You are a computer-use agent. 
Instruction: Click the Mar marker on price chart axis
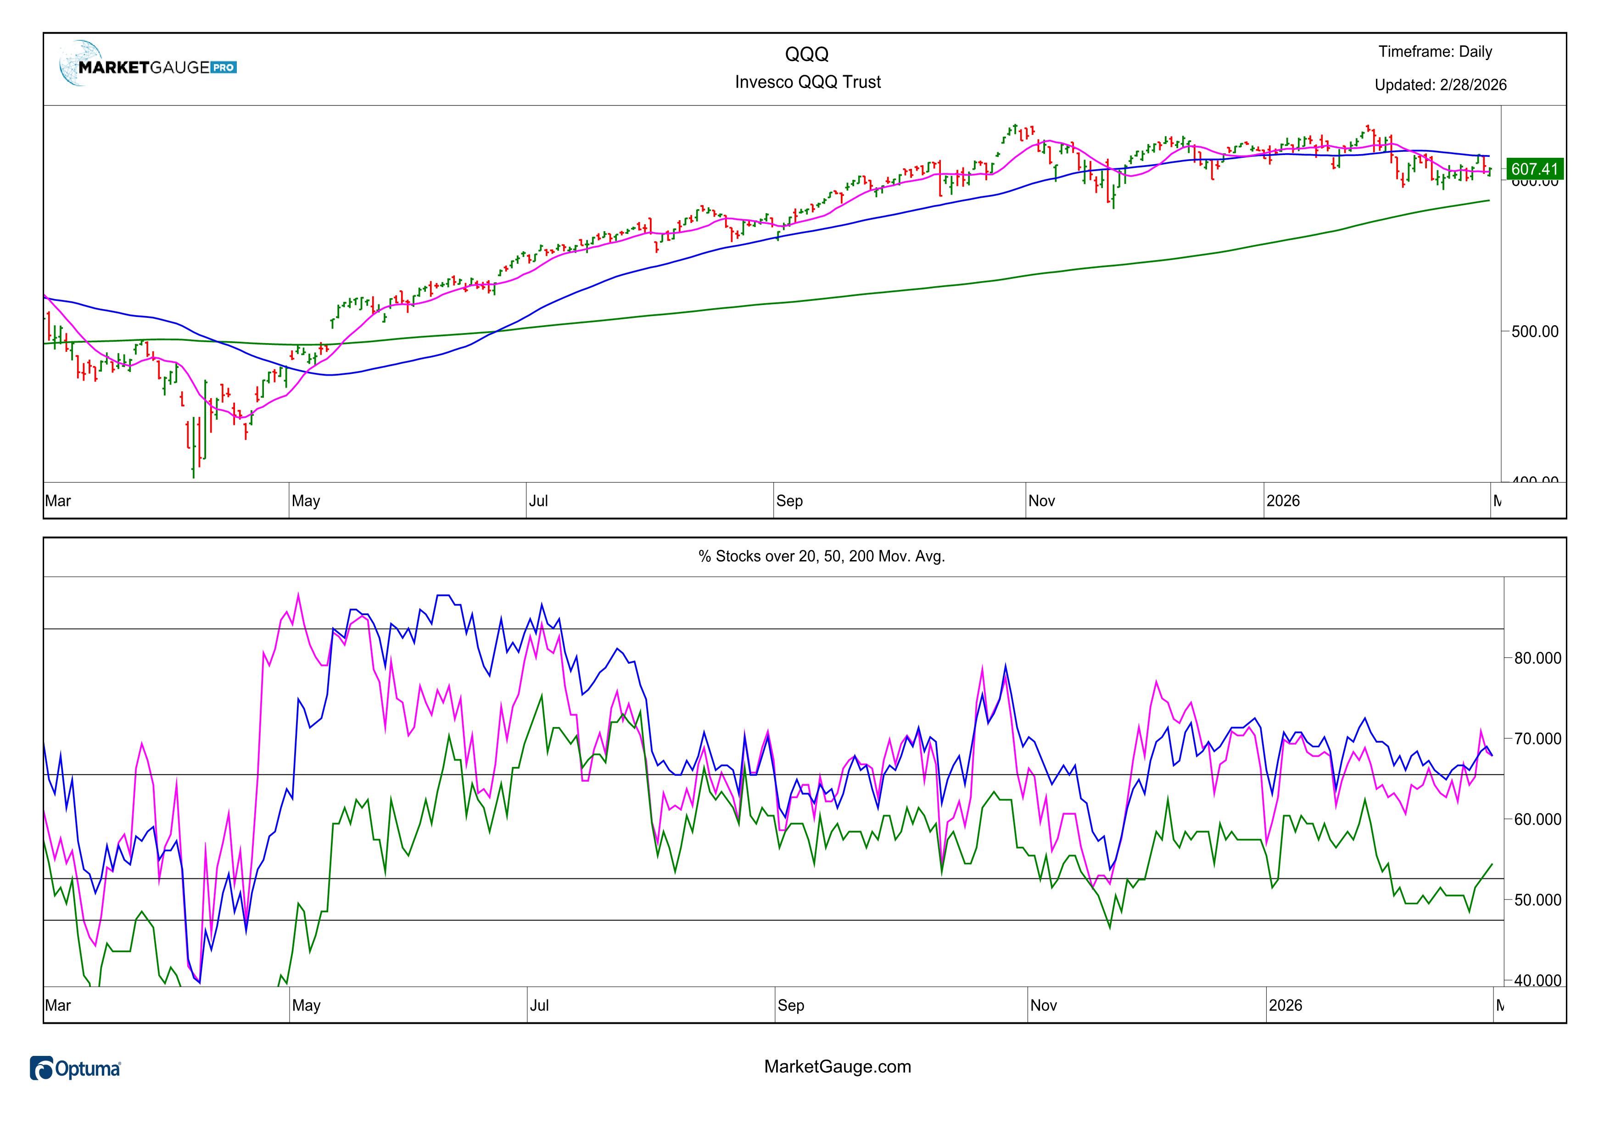(x=58, y=501)
